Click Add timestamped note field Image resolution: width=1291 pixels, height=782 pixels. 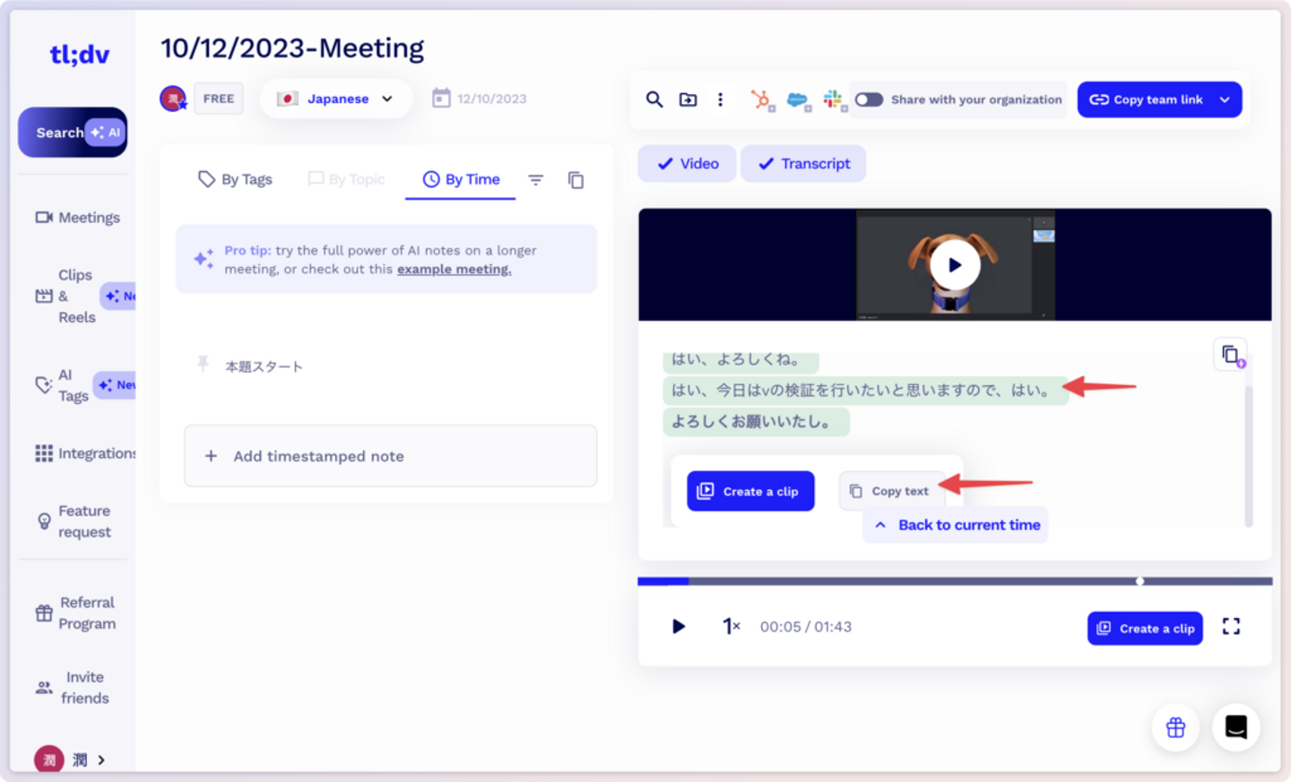[x=390, y=456]
